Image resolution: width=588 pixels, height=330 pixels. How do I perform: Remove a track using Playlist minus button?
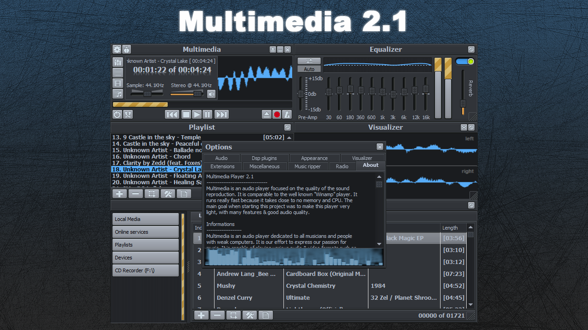coord(136,194)
